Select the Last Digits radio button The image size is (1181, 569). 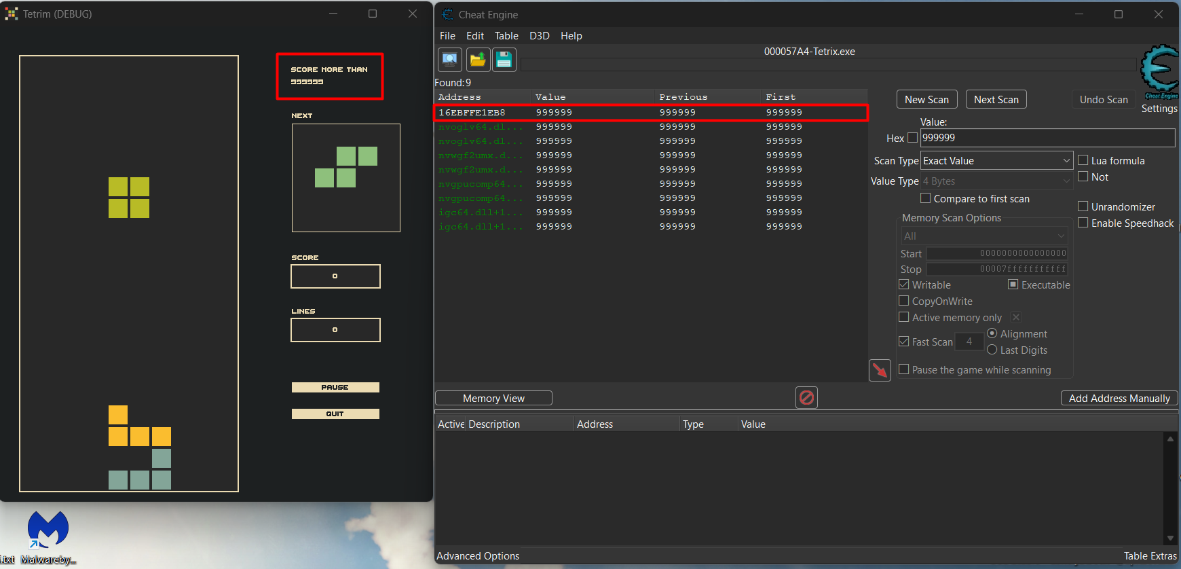(x=992, y=350)
